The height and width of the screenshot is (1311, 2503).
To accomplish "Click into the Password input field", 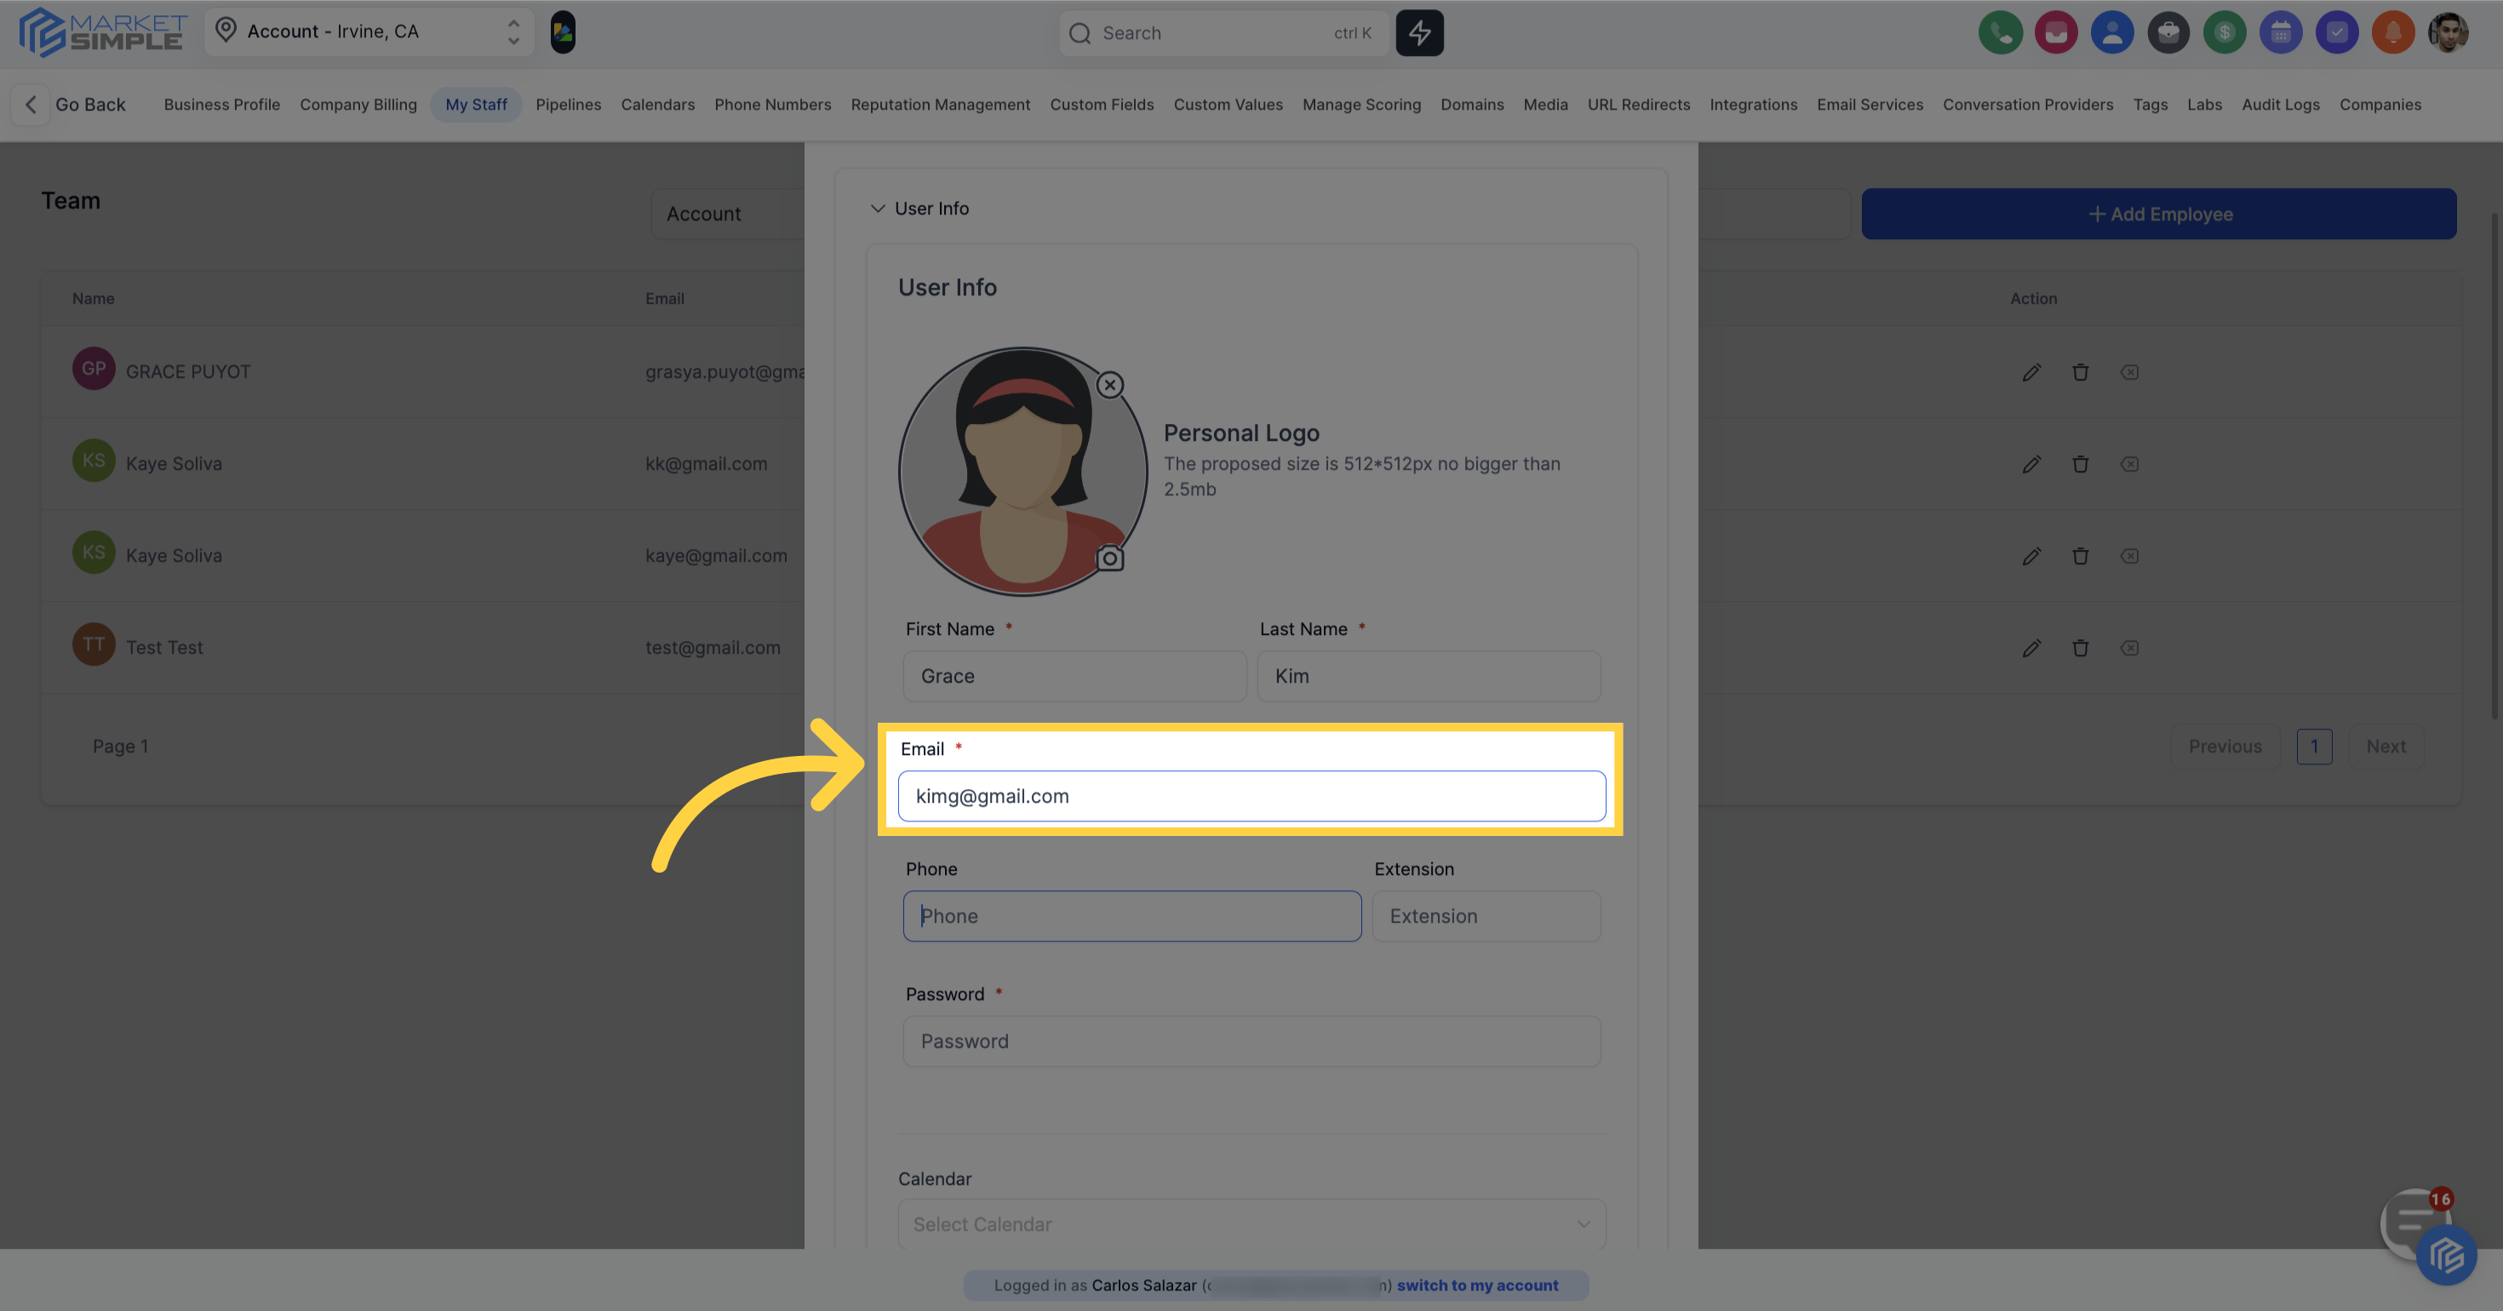I will [1251, 1042].
